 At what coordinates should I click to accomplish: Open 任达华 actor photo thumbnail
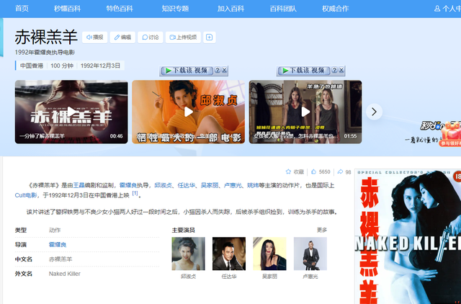coord(229,254)
